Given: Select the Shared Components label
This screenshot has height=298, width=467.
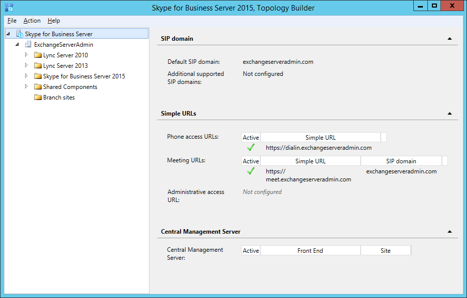Looking at the screenshot, I should click(70, 86).
